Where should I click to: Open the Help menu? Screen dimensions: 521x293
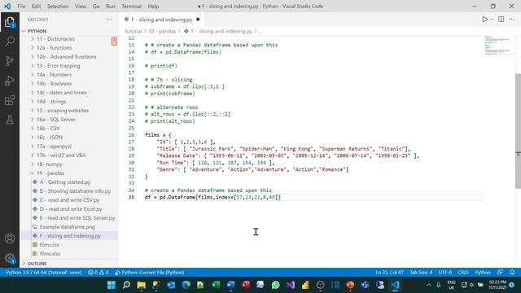tap(153, 6)
